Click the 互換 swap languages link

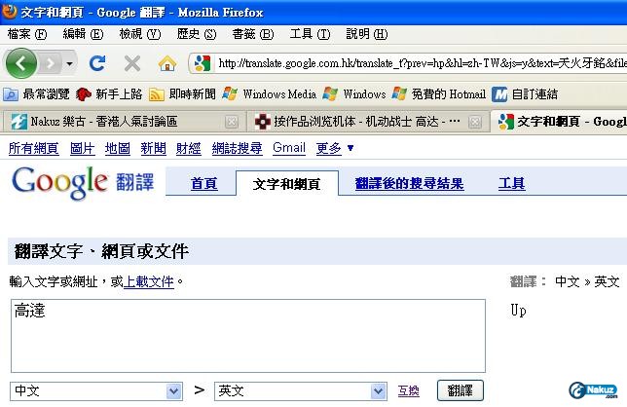pyautogui.click(x=409, y=390)
